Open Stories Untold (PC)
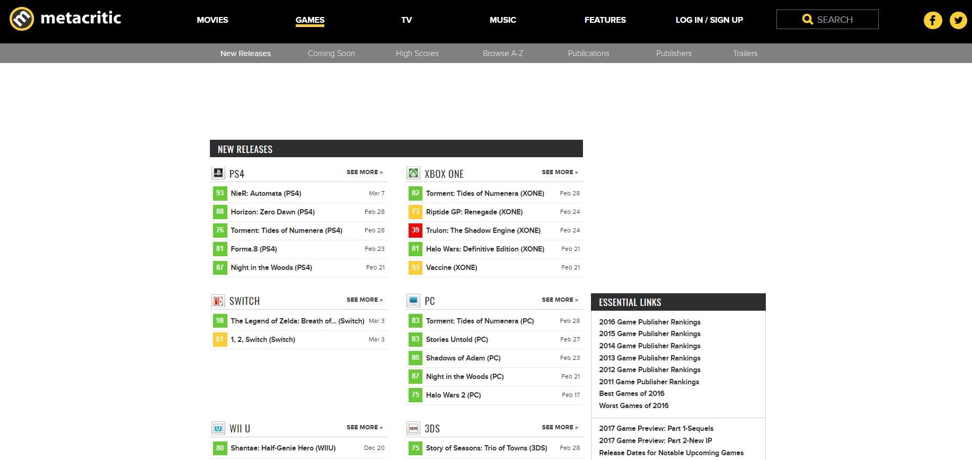 457,339
